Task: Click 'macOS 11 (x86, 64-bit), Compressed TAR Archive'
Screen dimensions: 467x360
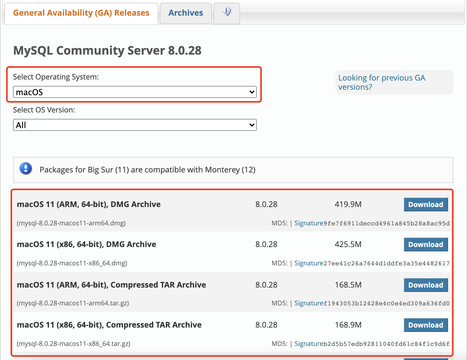Action: click(x=109, y=325)
